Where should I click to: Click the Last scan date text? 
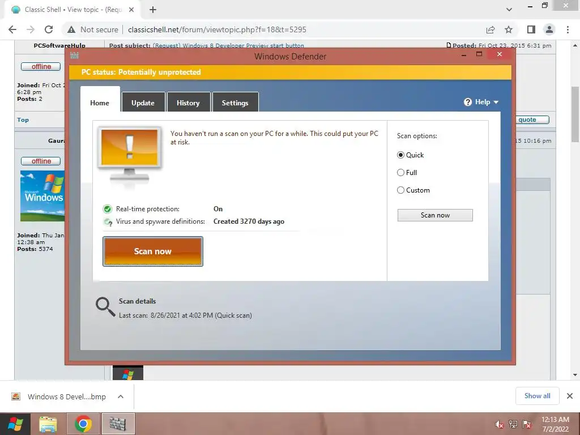(185, 315)
